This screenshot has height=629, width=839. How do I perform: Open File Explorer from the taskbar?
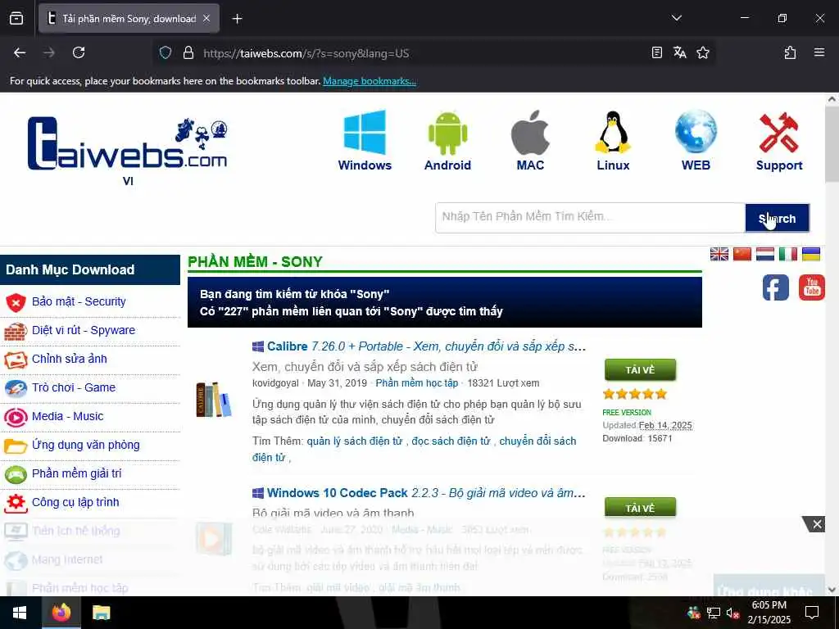[101, 613]
